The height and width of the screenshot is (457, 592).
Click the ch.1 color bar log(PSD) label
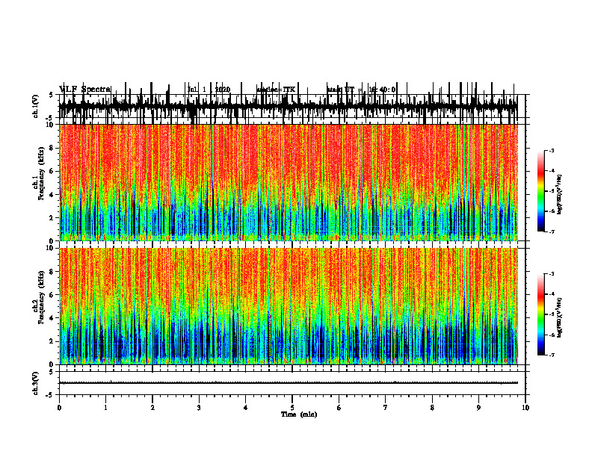click(x=560, y=195)
